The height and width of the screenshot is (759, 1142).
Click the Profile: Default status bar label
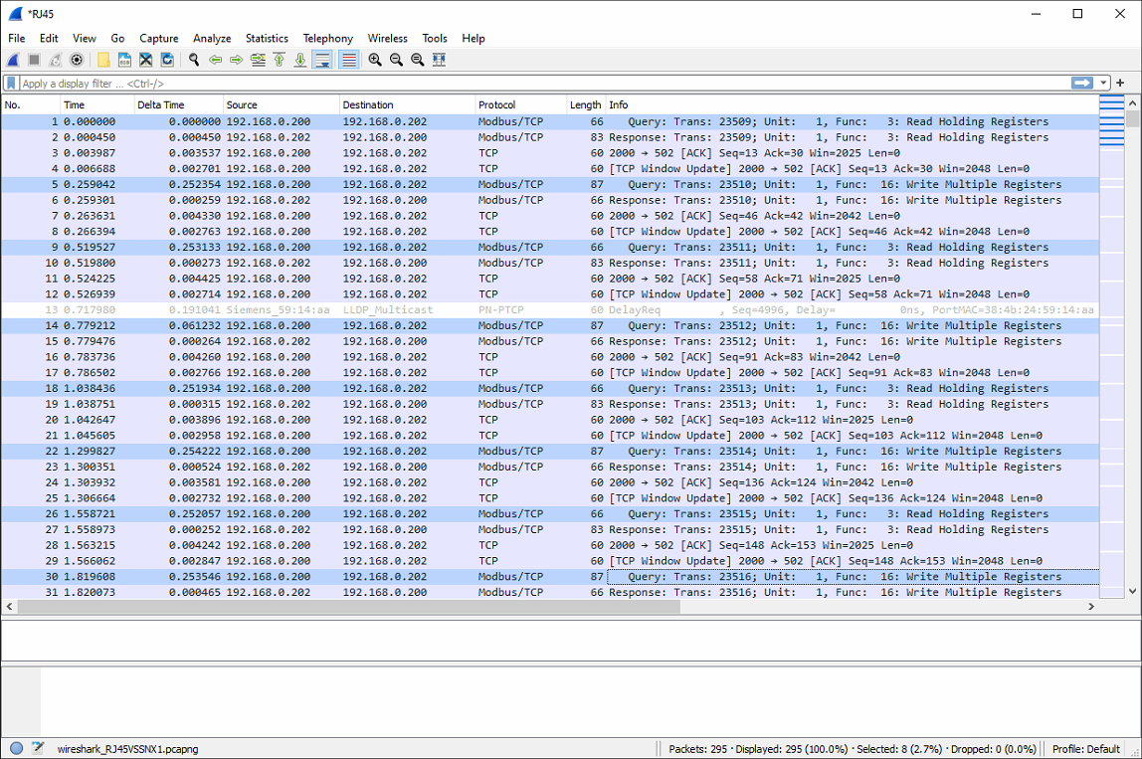click(x=1086, y=749)
